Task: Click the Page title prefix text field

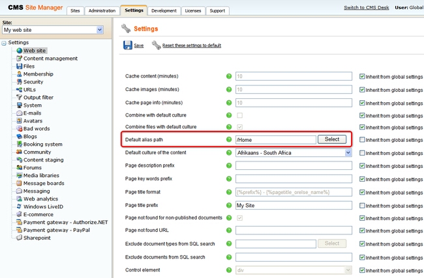Action: point(294,205)
